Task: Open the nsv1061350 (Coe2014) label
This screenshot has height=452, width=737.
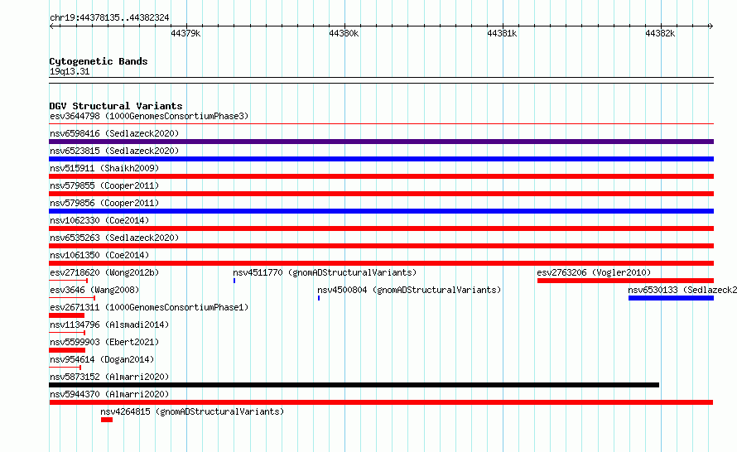Action: (x=99, y=255)
